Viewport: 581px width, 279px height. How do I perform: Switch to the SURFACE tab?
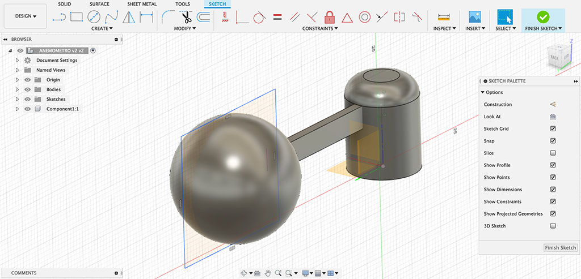(x=99, y=4)
